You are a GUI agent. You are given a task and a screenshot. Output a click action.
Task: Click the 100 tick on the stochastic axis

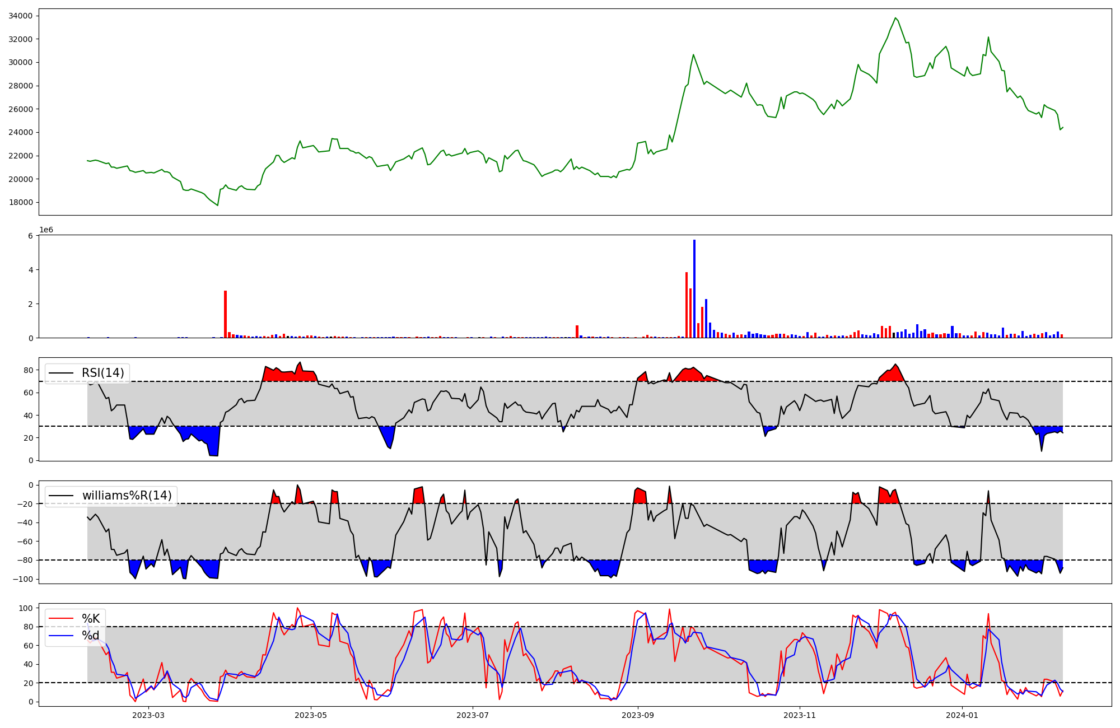tap(26, 608)
